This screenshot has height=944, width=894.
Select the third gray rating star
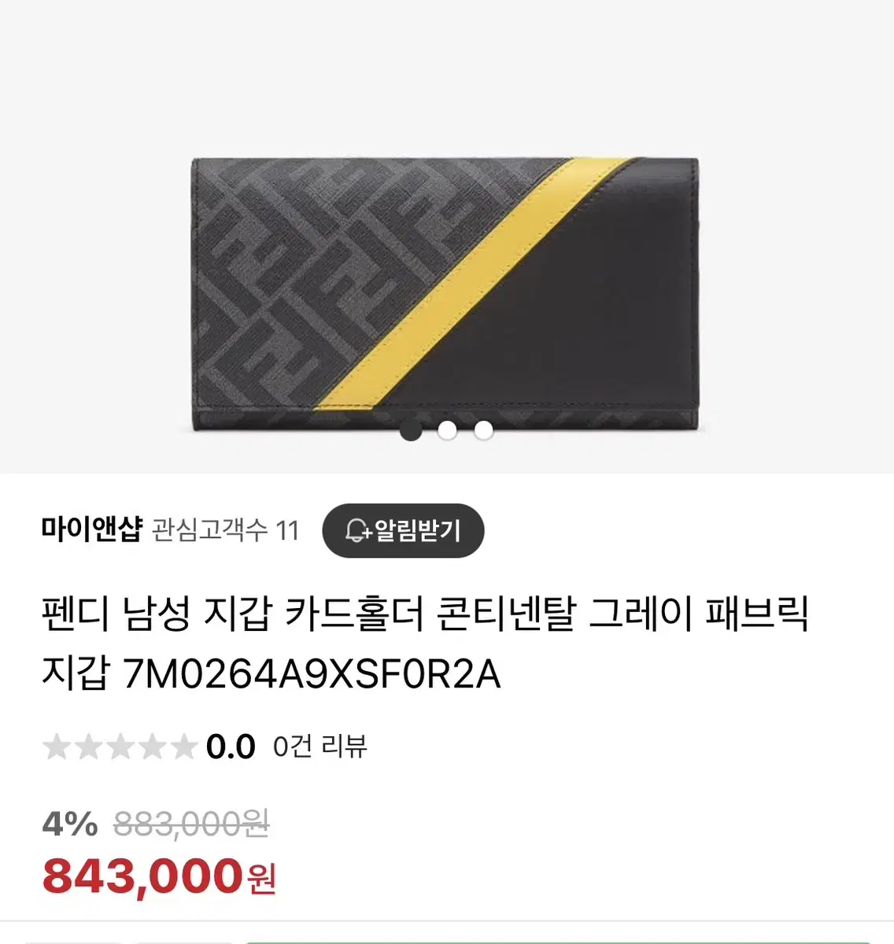(x=120, y=747)
